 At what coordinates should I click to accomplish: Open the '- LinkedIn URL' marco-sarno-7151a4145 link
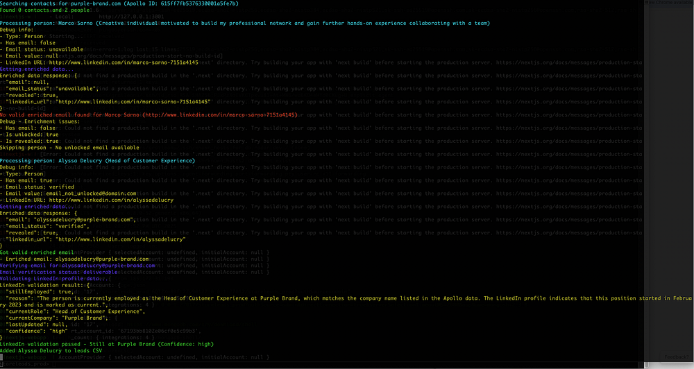pos(124,62)
